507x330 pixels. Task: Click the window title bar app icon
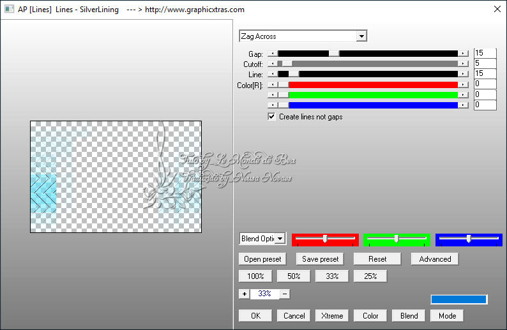[9, 9]
